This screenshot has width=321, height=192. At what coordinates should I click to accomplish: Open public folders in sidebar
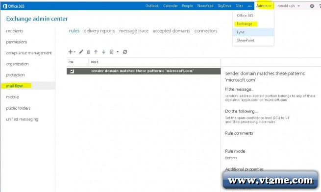(x=18, y=108)
